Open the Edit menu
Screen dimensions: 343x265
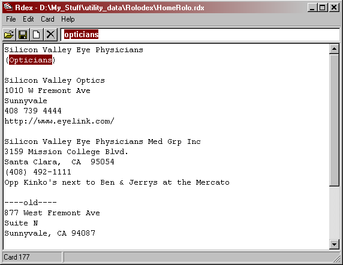28,19
